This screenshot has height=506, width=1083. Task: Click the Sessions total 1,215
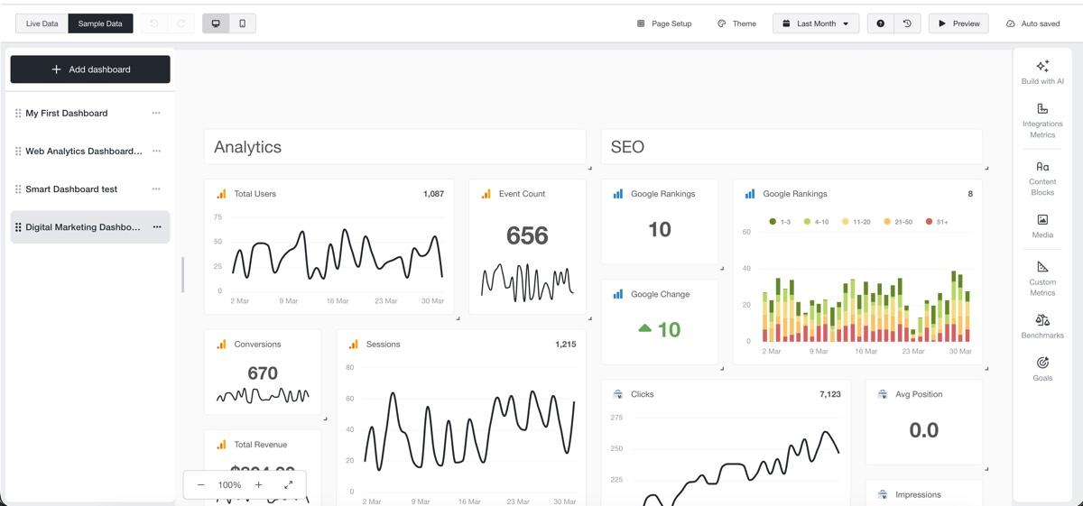[566, 345]
